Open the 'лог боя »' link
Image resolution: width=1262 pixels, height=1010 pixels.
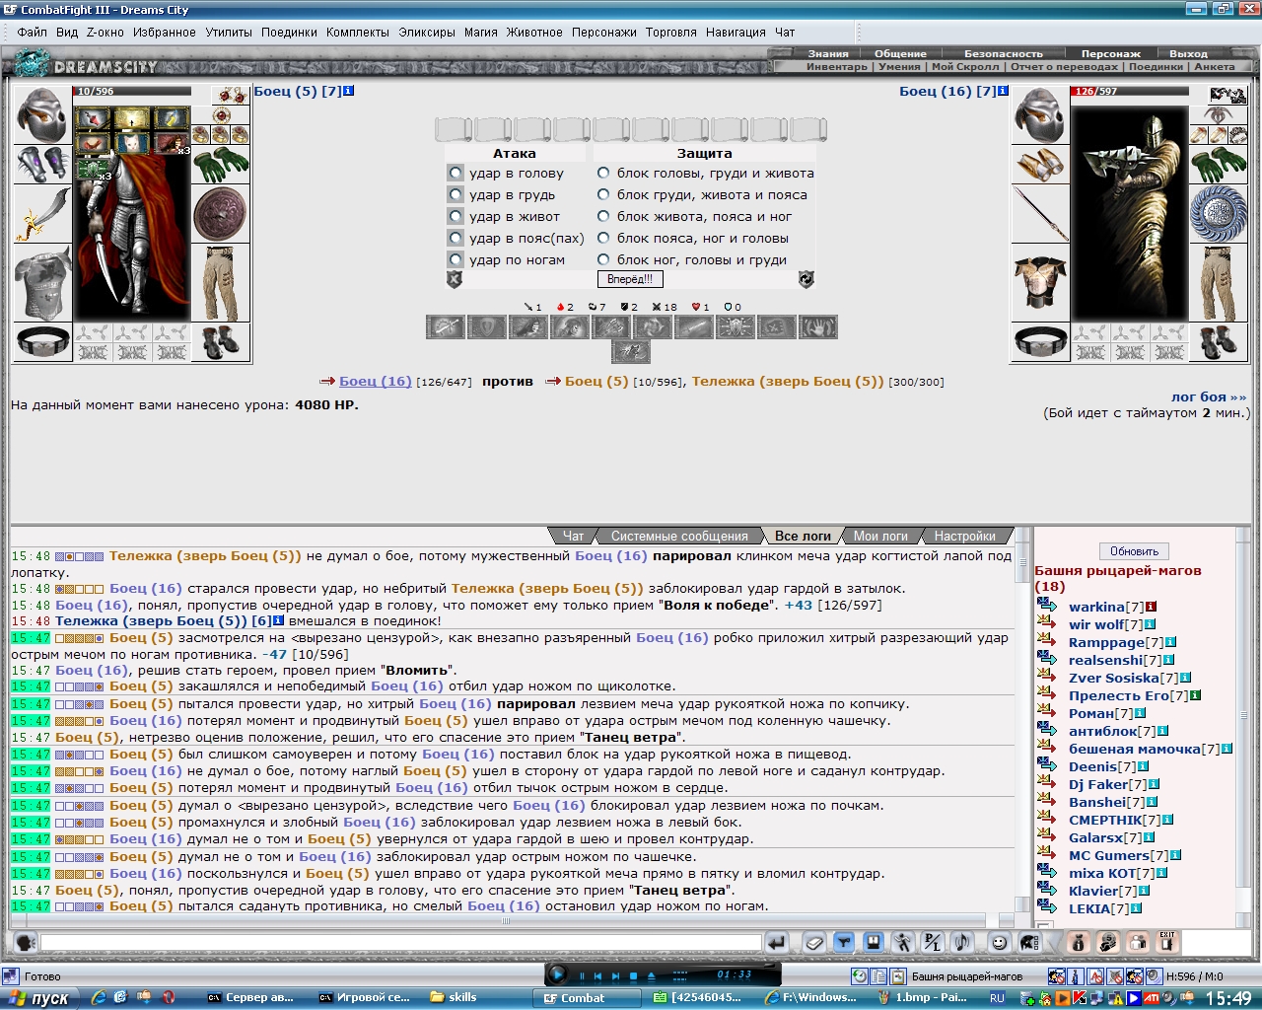(1208, 397)
